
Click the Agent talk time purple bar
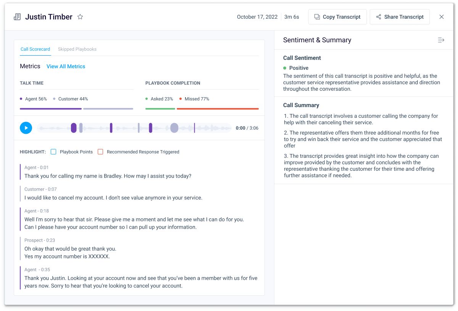[x=51, y=109]
